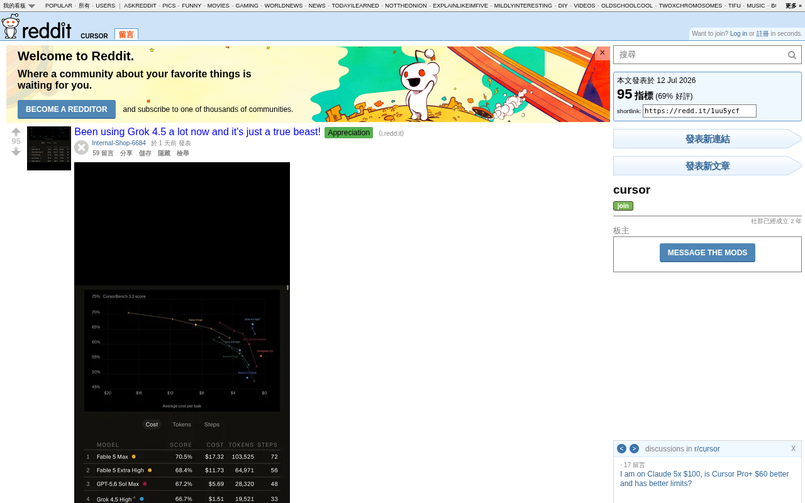This screenshot has height=503, width=805.
Task: Select the redd.it shortlink field
Action: point(699,111)
